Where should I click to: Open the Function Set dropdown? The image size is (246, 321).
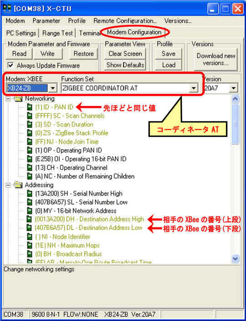coord(193,88)
